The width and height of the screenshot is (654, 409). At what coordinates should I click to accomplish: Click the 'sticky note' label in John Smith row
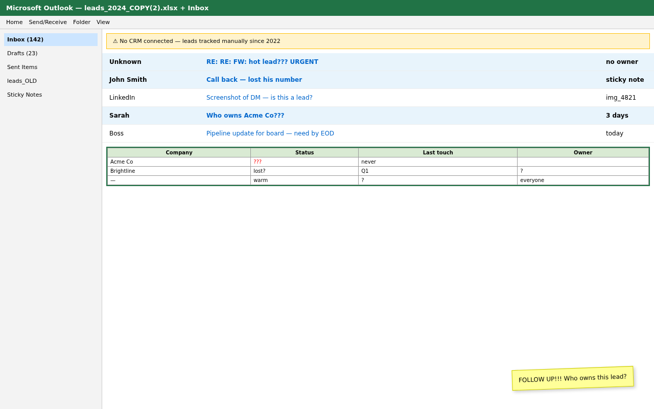tap(625, 80)
